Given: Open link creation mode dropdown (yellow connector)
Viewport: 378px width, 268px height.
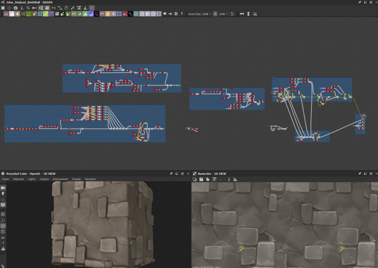Looking at the screenshot, I should point(53,8).
